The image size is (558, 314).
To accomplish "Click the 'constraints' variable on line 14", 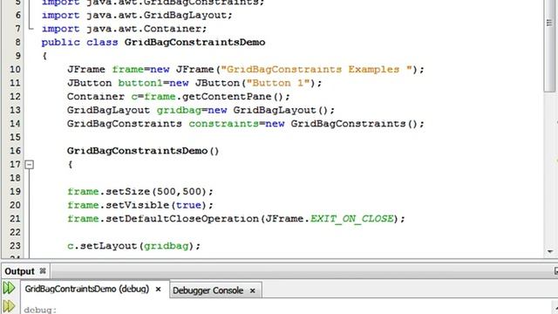I will [223, 124].
